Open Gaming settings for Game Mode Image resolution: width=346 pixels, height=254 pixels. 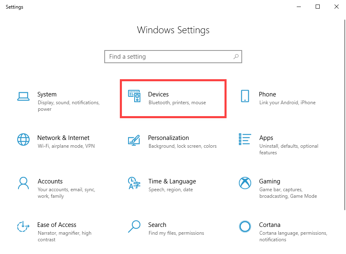[270, 181]
